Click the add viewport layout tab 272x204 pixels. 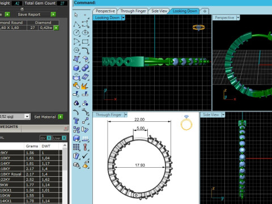pos(205,11)
